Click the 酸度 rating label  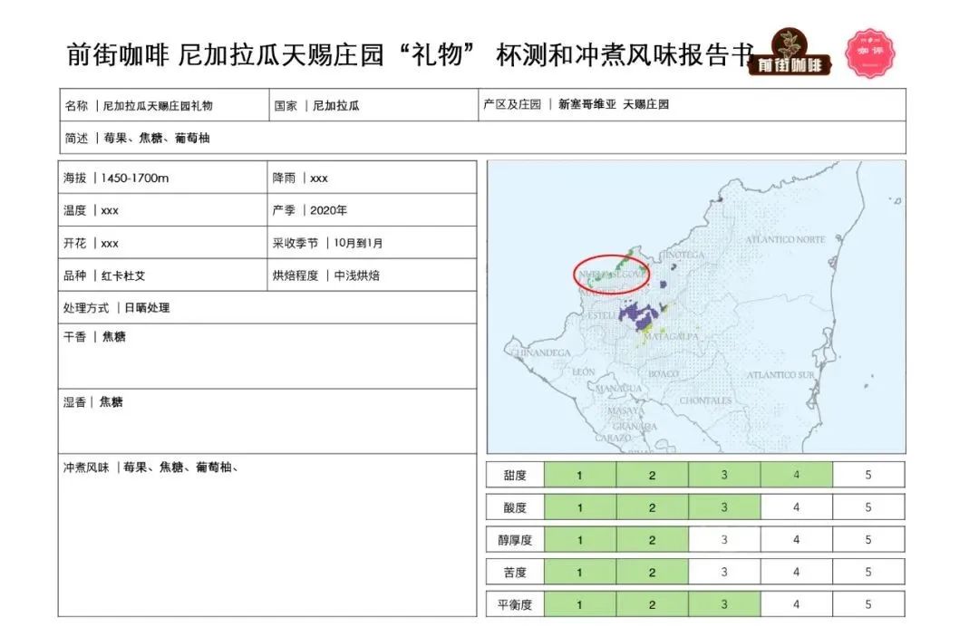point(515,507)
